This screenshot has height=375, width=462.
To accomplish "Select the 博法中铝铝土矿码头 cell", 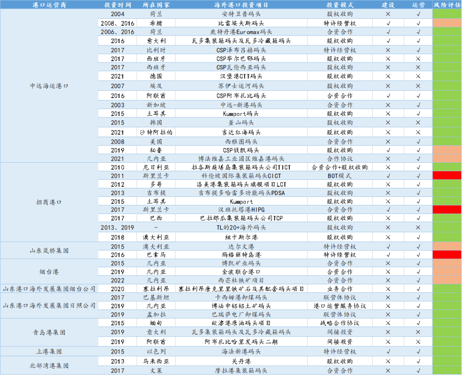I will pyautogui.click(x=241, y=306).
